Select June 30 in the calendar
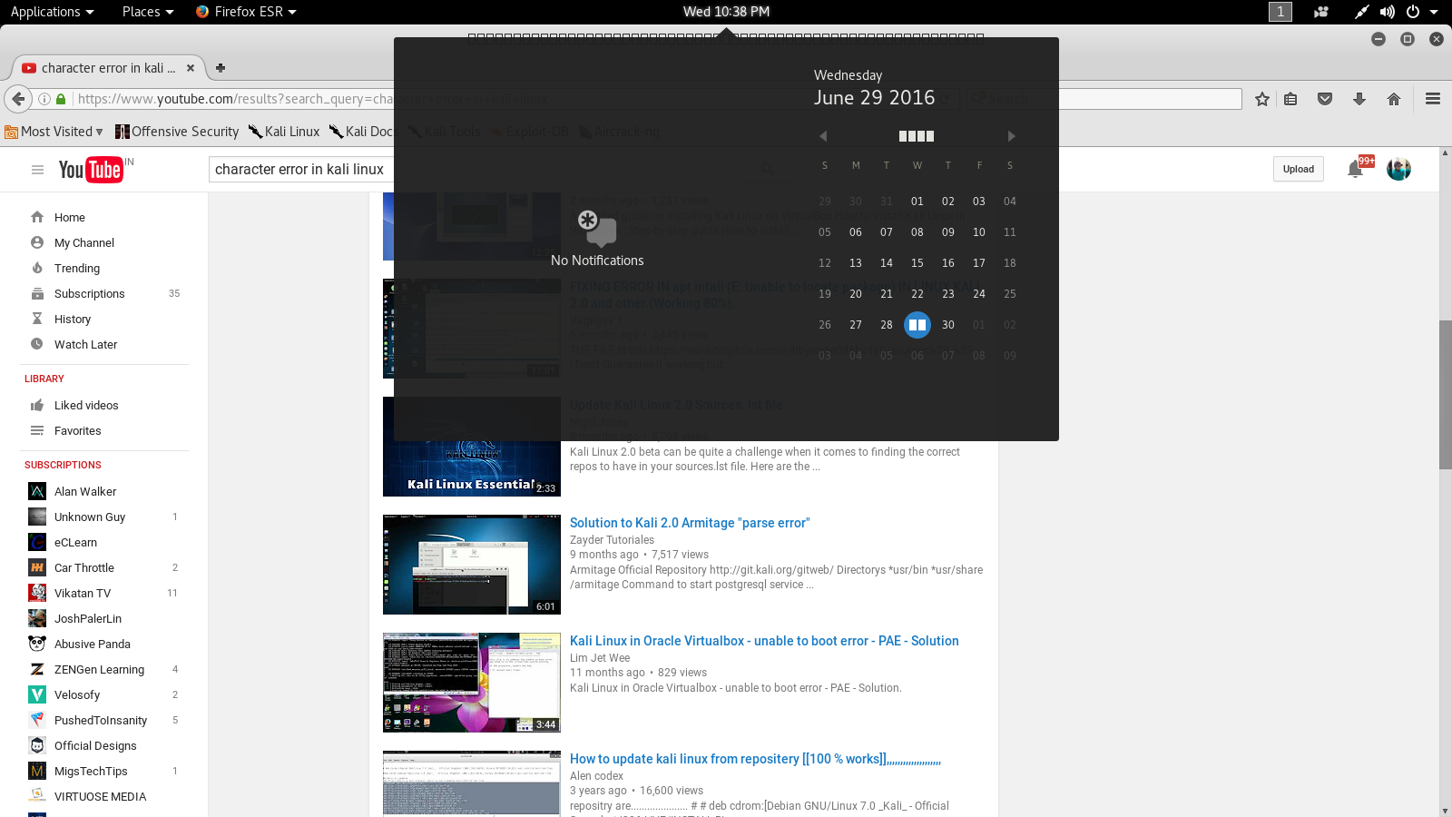 tap(948, 325)
